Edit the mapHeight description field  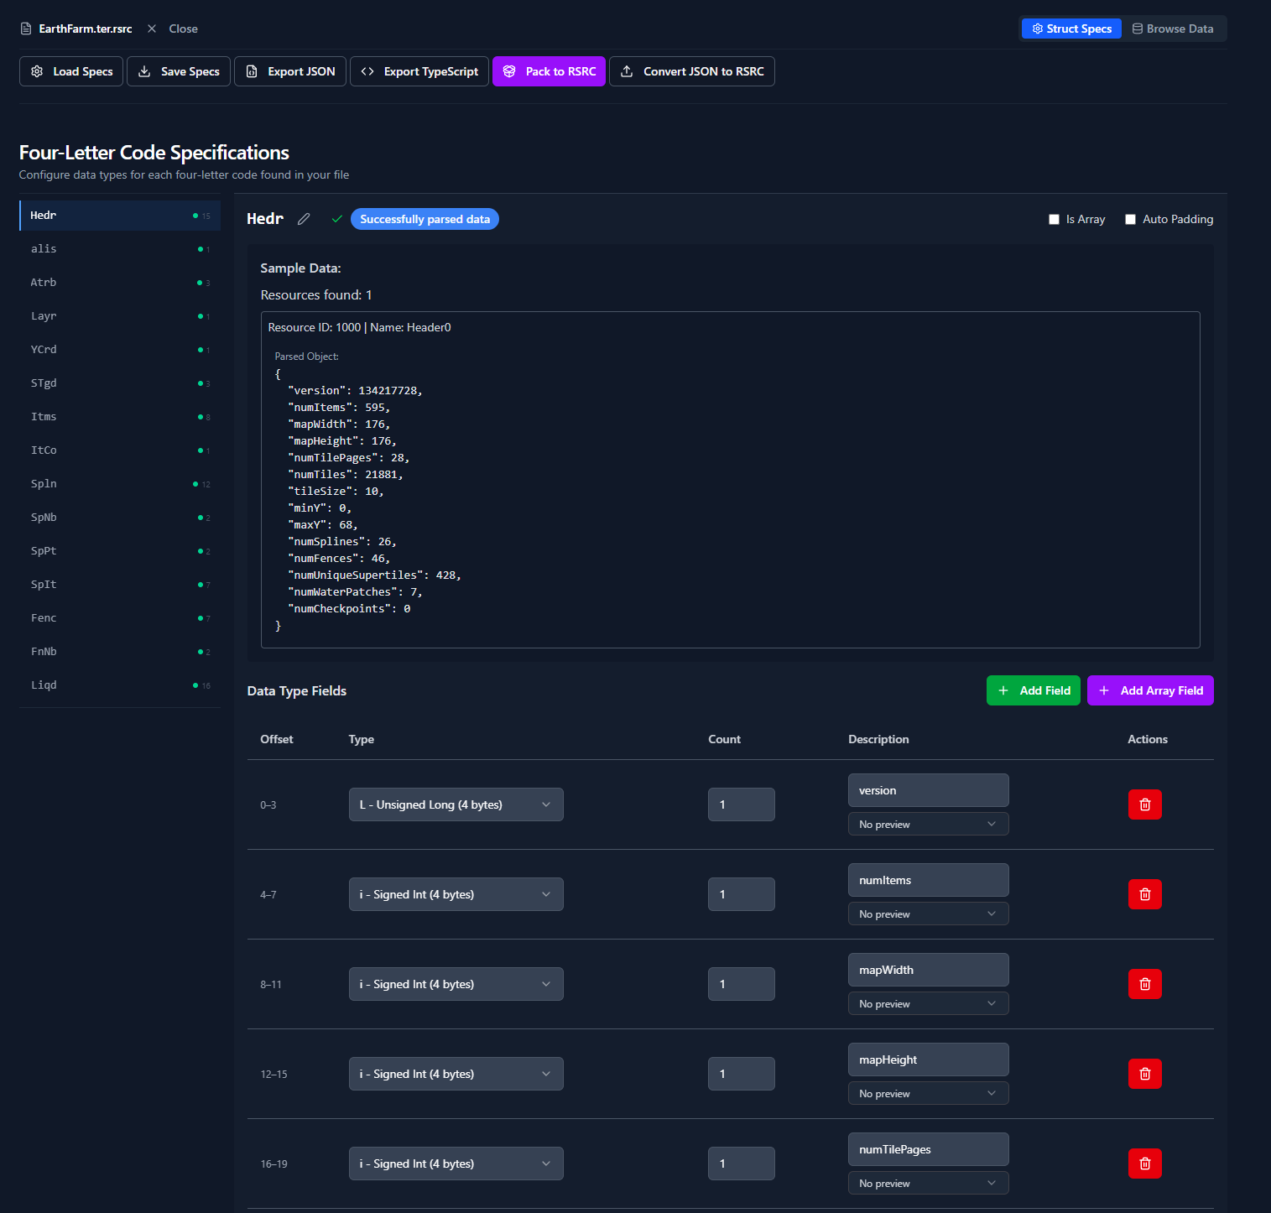(x=928, y=1059)
